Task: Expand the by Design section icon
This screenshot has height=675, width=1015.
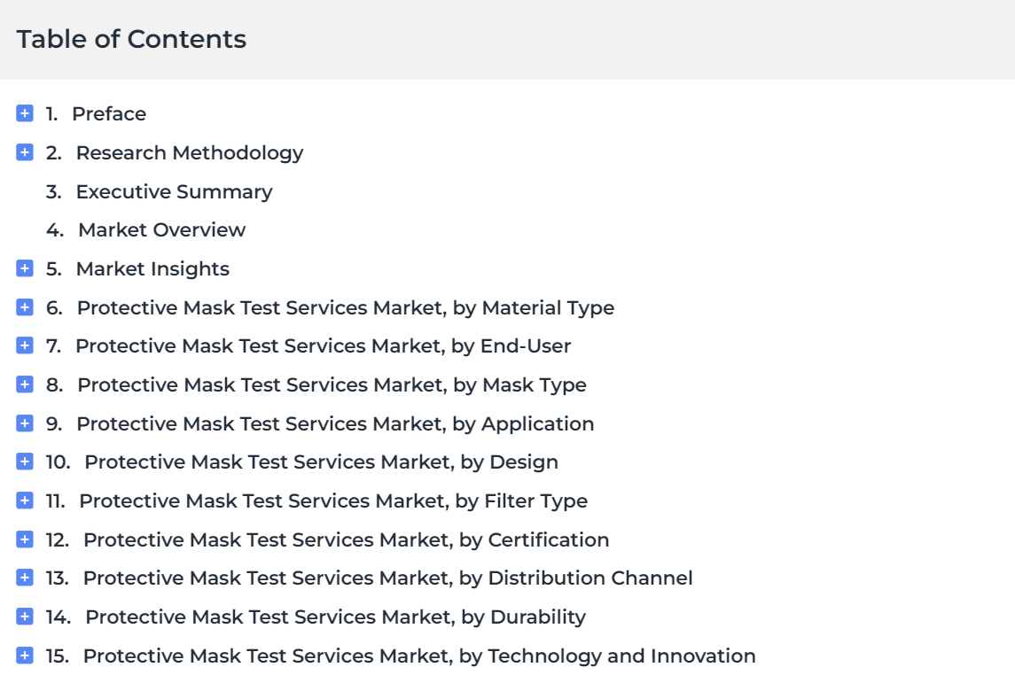Action: 25,462
